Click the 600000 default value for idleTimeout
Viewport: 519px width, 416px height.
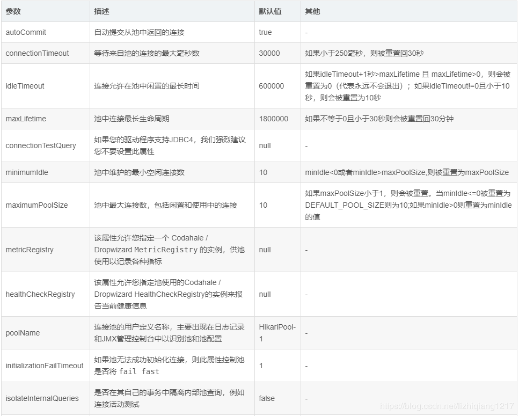coord(271,86)
